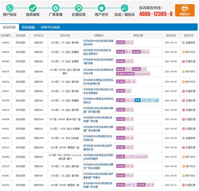Open link 东风标致408发动机异响共振车机卡顿

tap(98, 71)
